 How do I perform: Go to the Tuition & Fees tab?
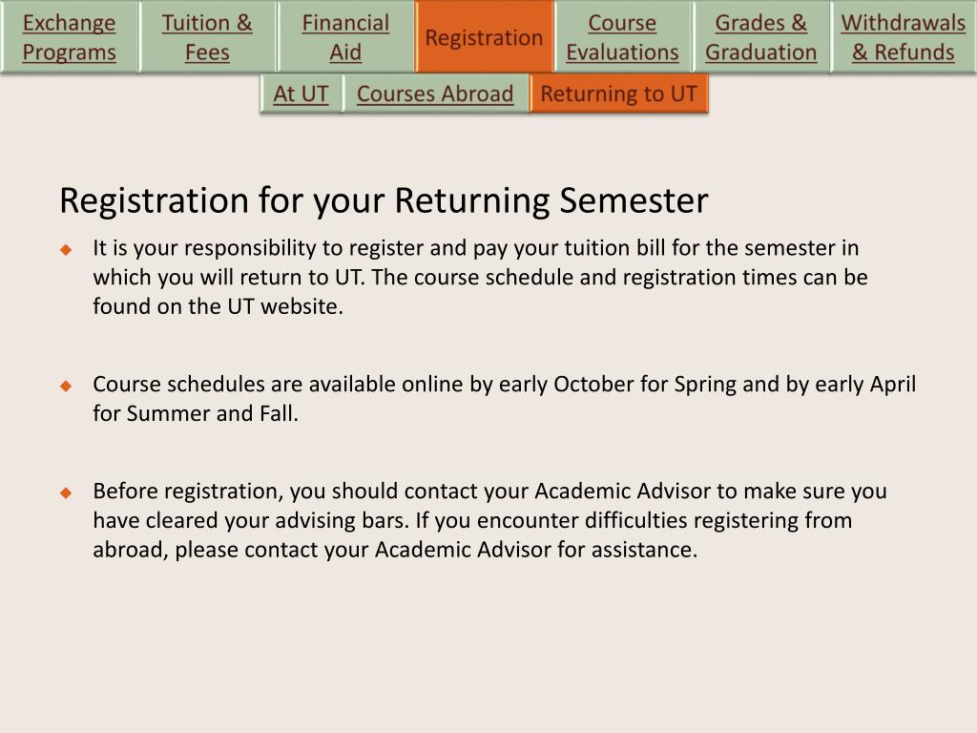[x=207, y=37]
